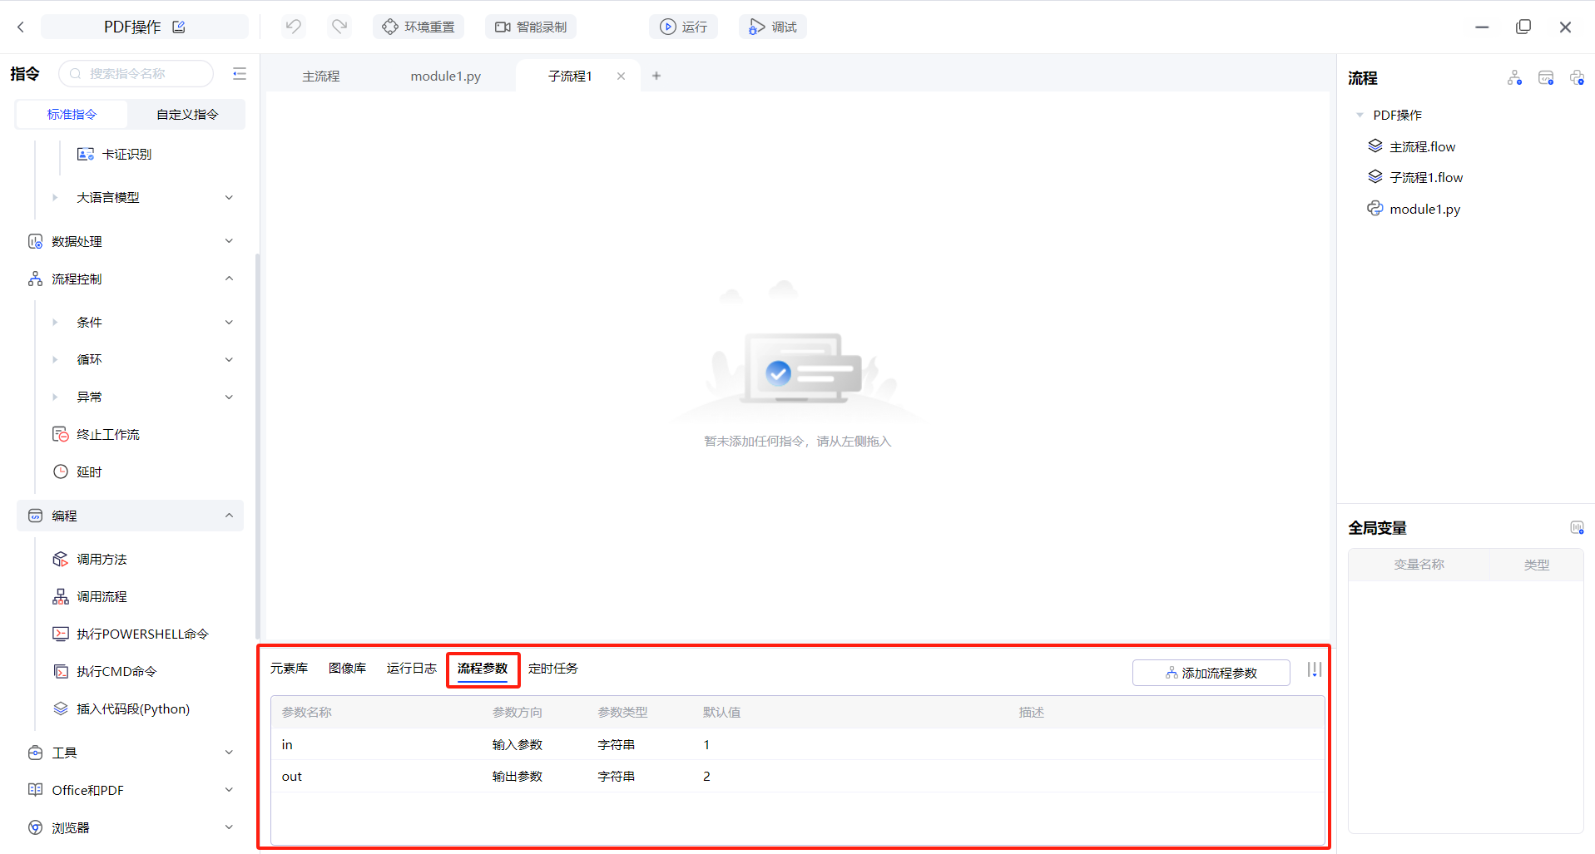Click the add global variable icon
1595x854 pixels.
coord(1576,528)
